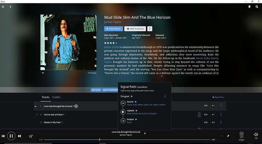Click play count on Places In My Past
The width and height of the screenshot is (262, 144).
[x=213, y=122]
